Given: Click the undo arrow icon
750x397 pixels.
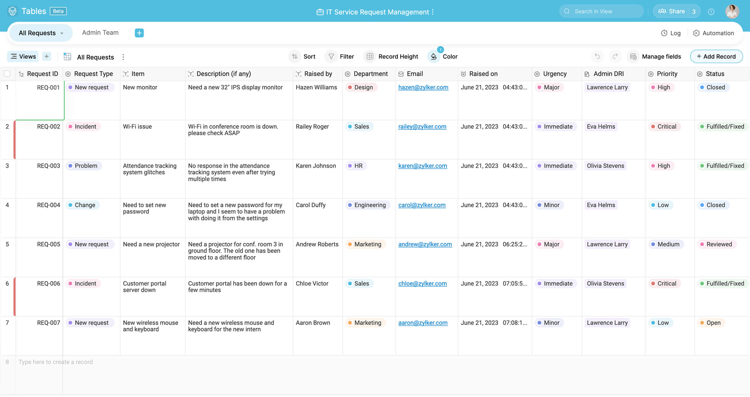Looking at the screenshot, I should pos(597,56).
